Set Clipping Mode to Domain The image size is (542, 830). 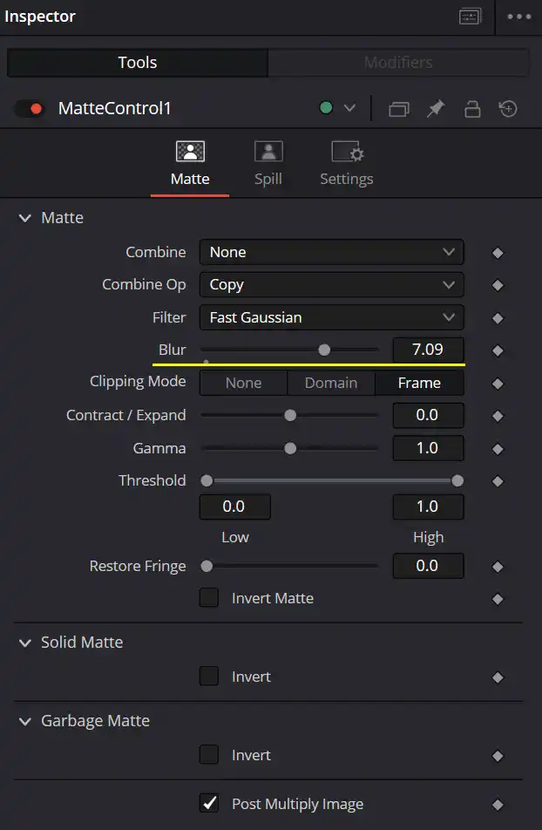(331, 384)
